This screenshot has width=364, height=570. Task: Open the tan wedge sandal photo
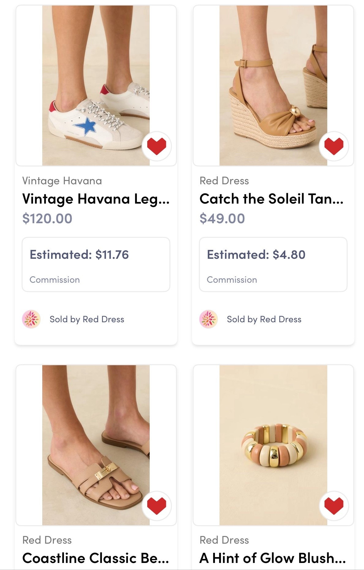273,86
